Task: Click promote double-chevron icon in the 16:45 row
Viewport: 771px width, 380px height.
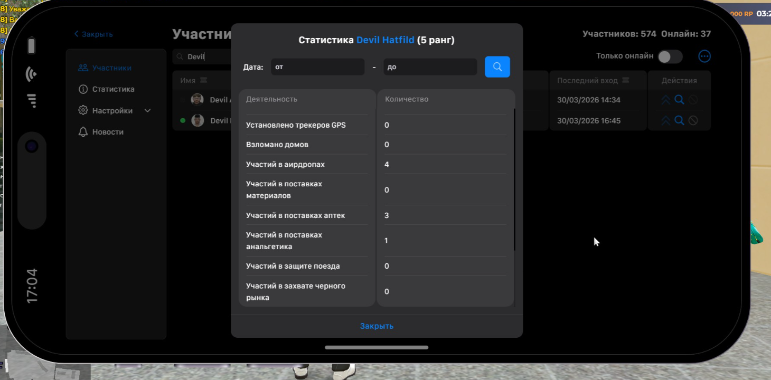Action: (665, 120)
